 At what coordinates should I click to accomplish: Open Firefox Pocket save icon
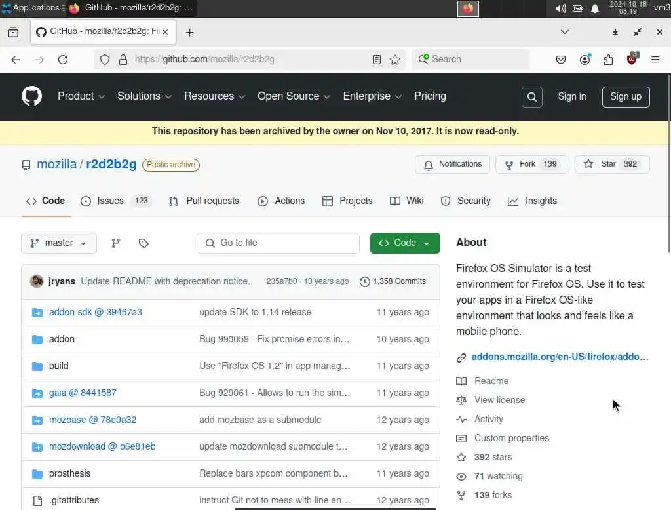pyautogui.click(x=561, y=60)
